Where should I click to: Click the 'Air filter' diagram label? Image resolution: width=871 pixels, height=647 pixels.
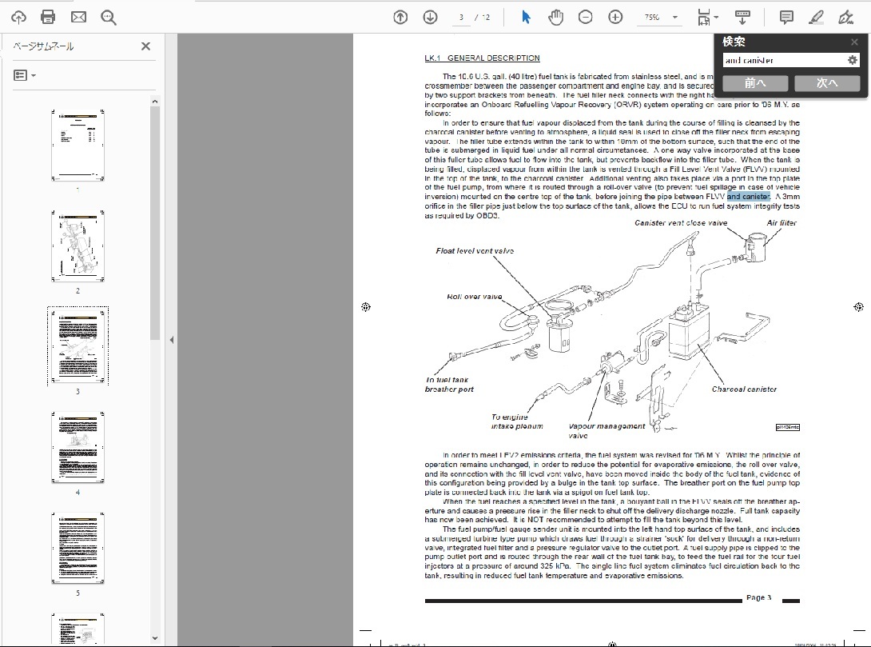(782, 223)
